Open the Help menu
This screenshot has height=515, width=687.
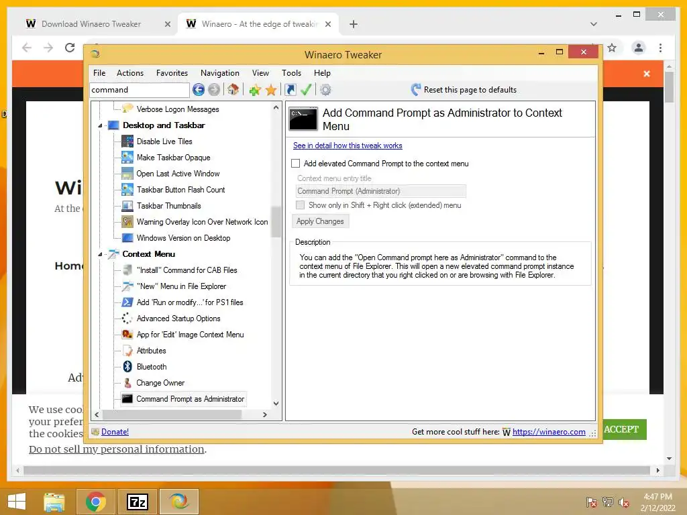tap(322, 73)
